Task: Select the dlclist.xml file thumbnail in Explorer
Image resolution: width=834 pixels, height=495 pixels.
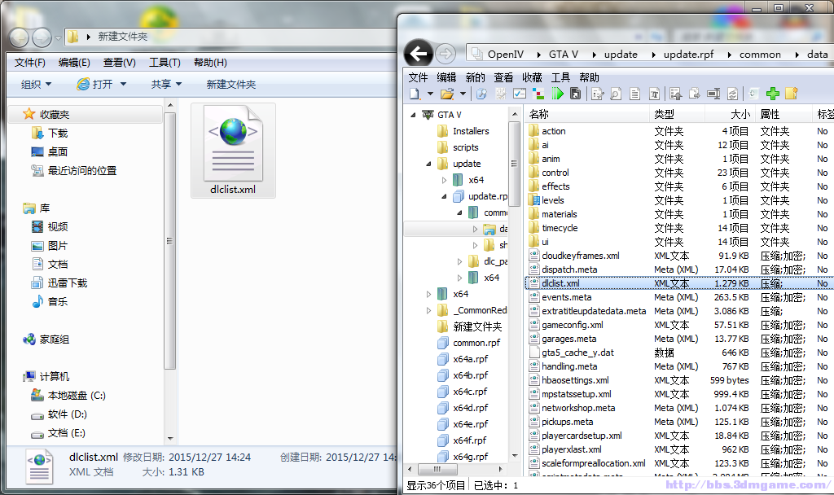Action: click(x=232, y=151)
